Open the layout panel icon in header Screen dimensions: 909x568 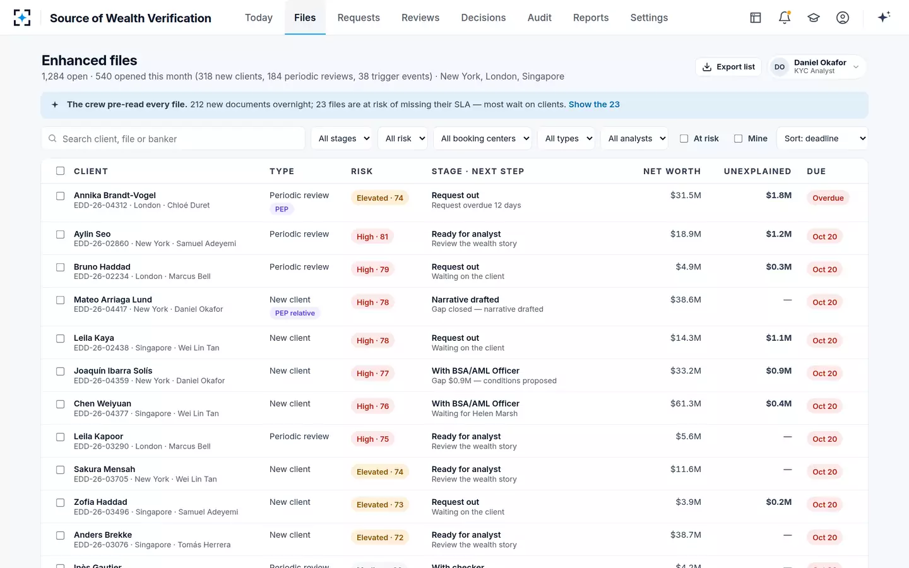tap(756, 18)
